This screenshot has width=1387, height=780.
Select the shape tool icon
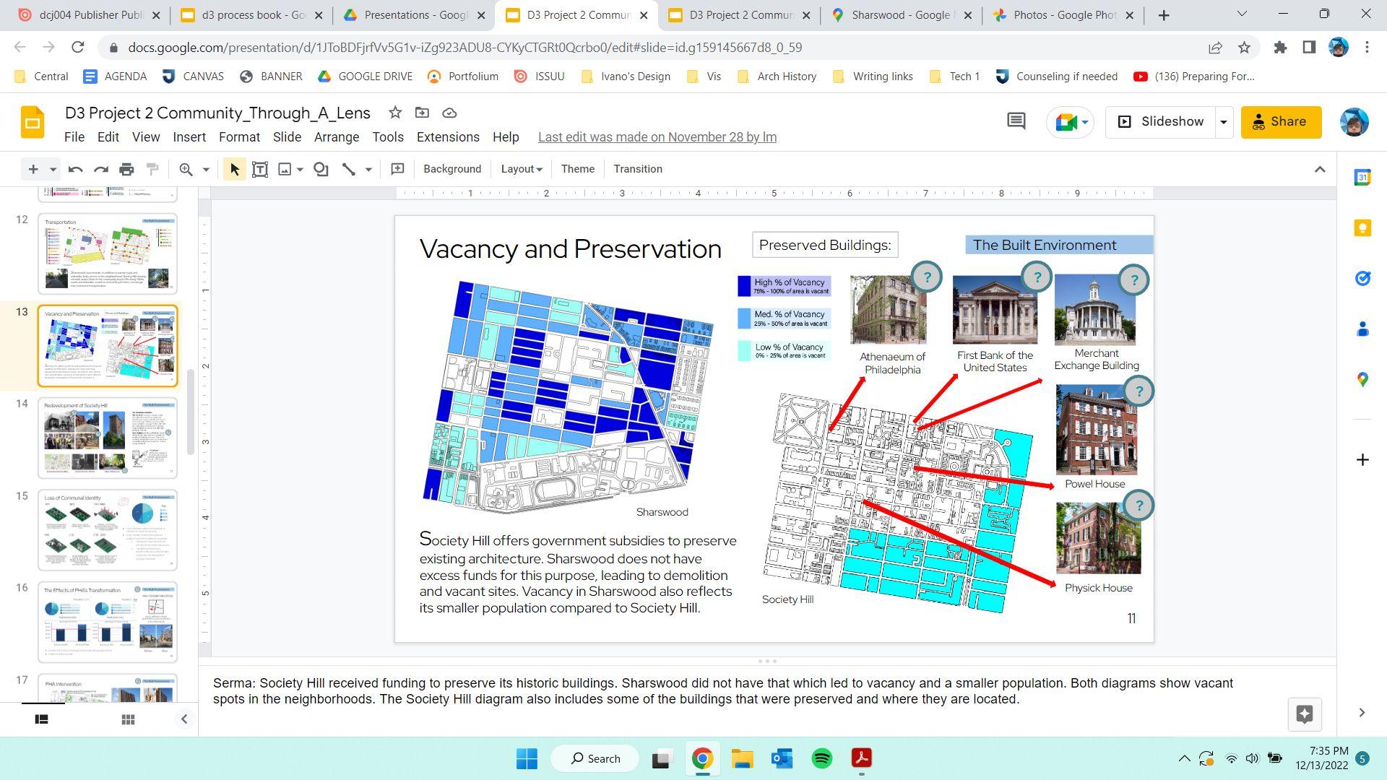point(321,169)
